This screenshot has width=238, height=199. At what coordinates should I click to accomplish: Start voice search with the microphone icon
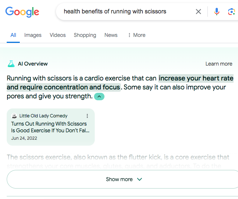click(x=217, y=12)
